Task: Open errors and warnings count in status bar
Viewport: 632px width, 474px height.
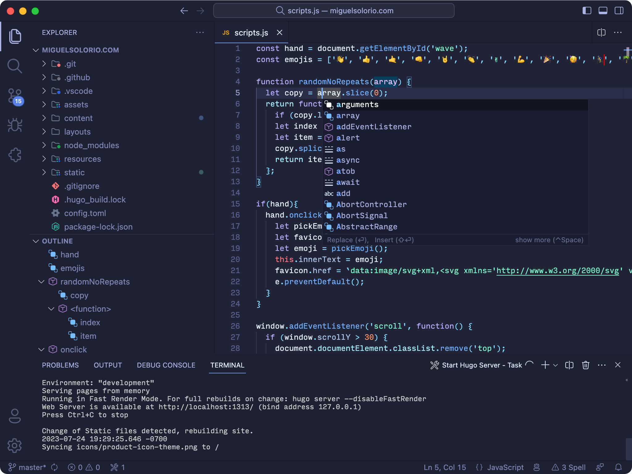Action: pos(84,467)
